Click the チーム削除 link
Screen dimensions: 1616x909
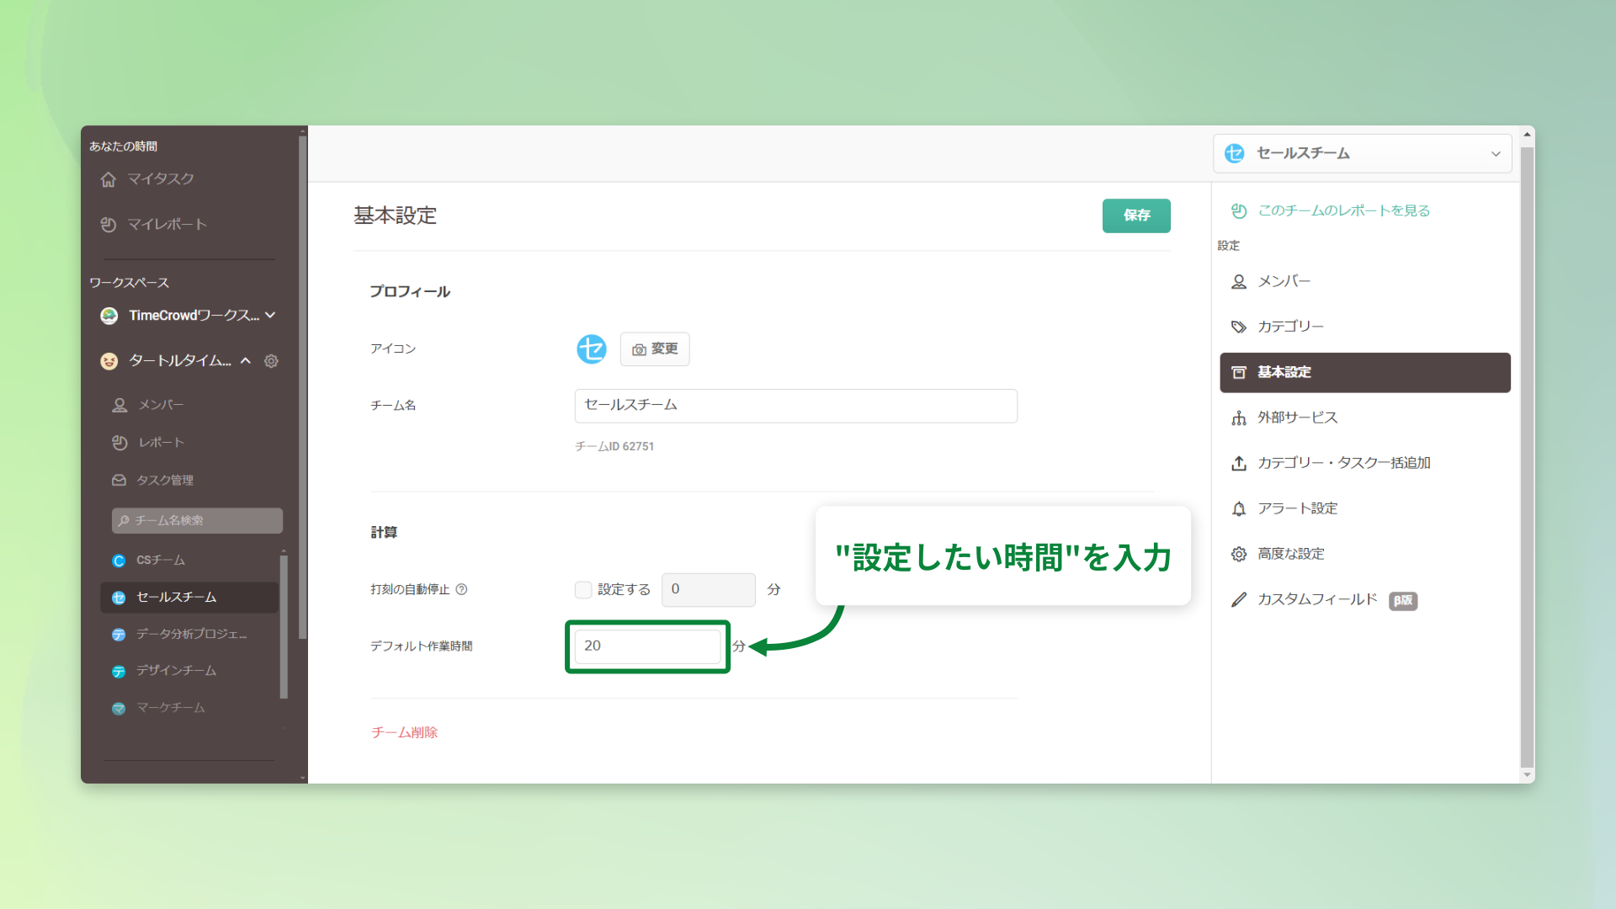404,732
